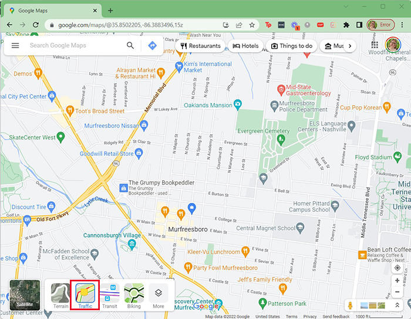Click the Street View pegman icon
The width and height of the screenshot is (411, 319).
[350, 306]
